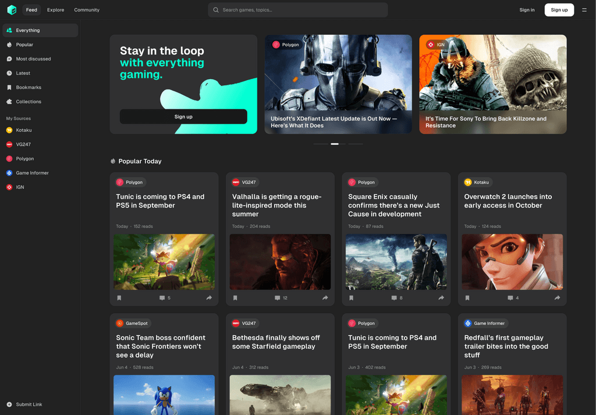Bookmark the Tunic article read 152 times
This screenshot has height=415, width=596.
coord(119,298)
